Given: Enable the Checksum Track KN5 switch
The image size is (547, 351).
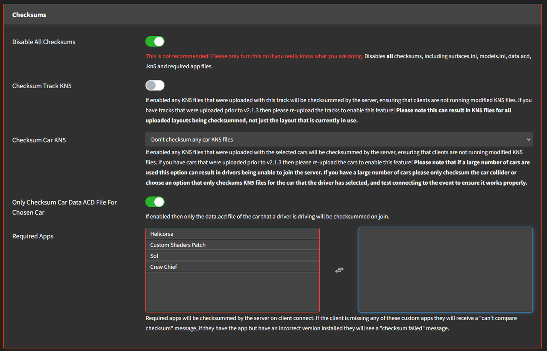Looking at the screenshot, I should pyautogui.click(x=155, y=85).
